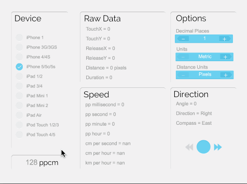The width and height of the screenshot is (247, 184).
Task: Click the 128 ppcm value field
Action: coord(42,163)
